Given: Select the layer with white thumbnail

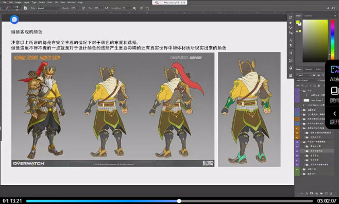Looking at the screenshot, I should 307,100.
